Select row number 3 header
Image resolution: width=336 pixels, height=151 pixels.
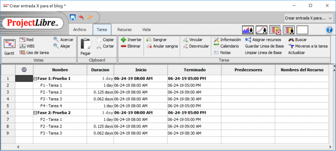8,92
